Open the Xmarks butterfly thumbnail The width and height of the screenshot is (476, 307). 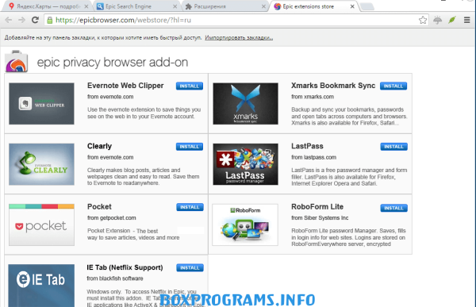pyautogui.click(x=245, y=104)
